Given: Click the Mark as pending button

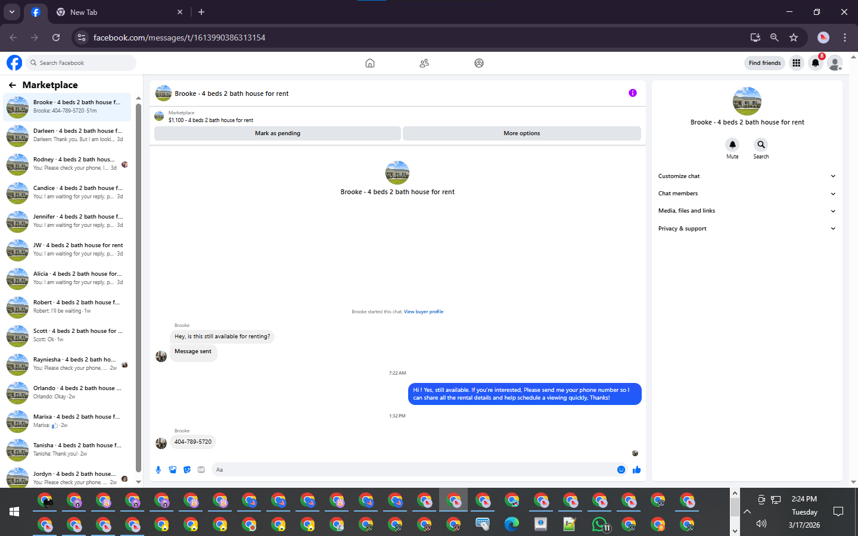Looking at the screenshot, I should (x=278, y=133).
